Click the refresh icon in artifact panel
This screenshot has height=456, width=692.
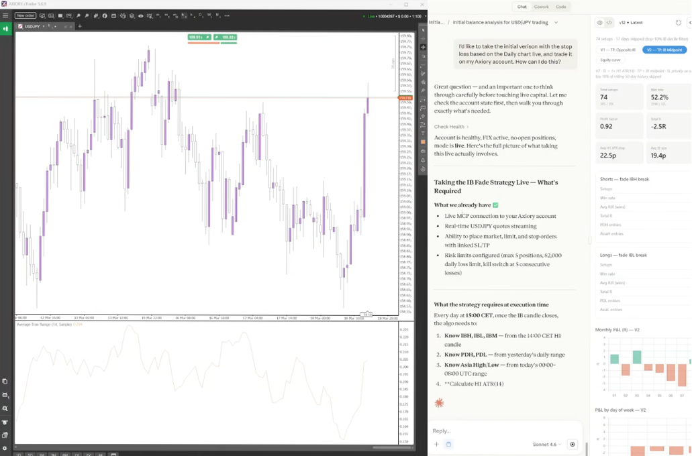coord(679,23)
